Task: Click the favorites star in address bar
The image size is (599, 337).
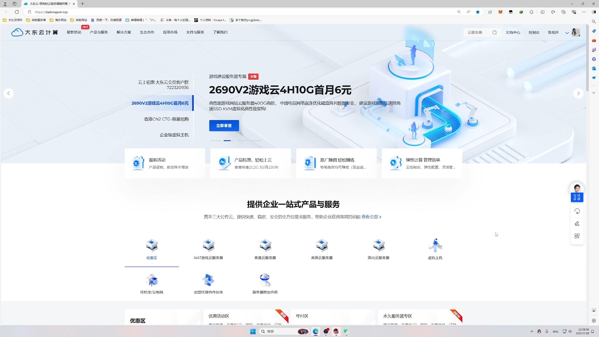Action: (x=478, y=12)
